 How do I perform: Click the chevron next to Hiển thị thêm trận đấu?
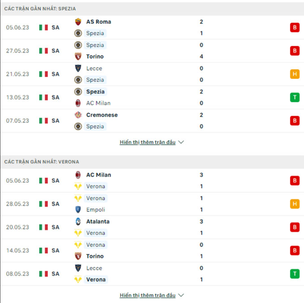[181, 142]
